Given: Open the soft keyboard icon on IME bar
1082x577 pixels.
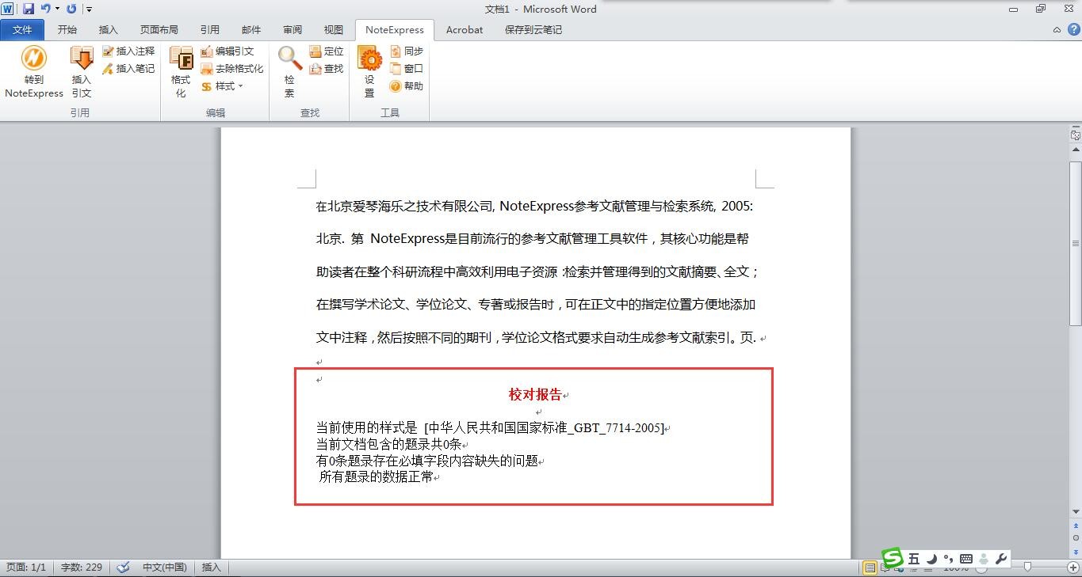Looking at the screenshot, I should pyautogui.click(x=965, y=559).
